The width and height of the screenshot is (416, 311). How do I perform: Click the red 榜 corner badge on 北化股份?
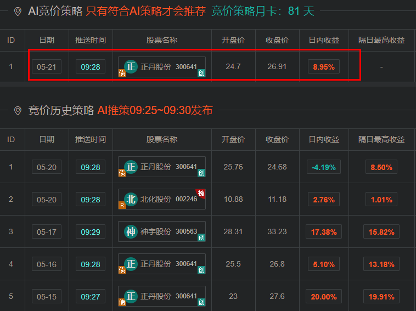coord(201,193)
